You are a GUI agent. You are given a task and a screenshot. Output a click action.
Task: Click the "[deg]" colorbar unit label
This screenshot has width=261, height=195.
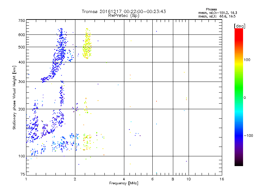click(239, 26)
